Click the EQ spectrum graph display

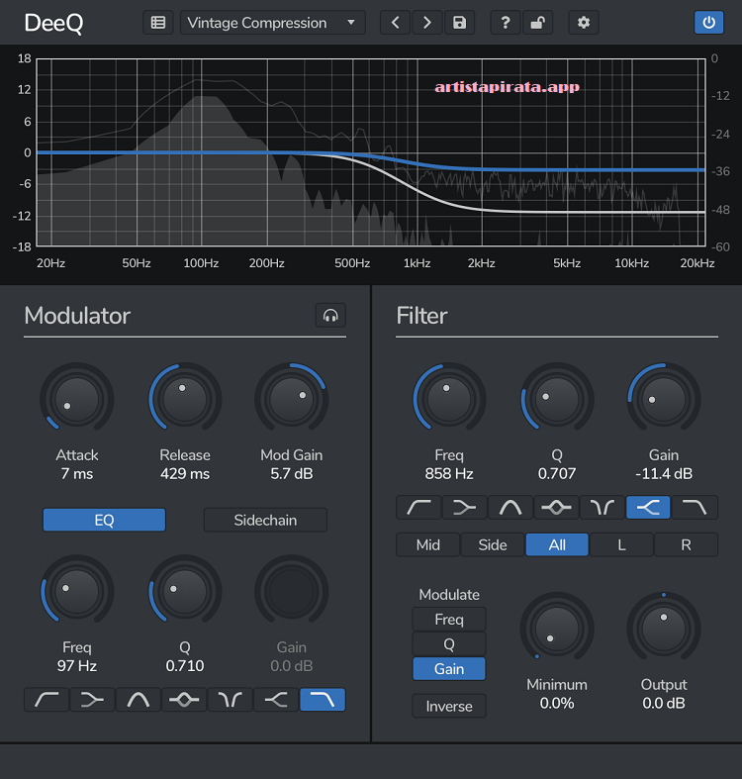coord(370,152)
